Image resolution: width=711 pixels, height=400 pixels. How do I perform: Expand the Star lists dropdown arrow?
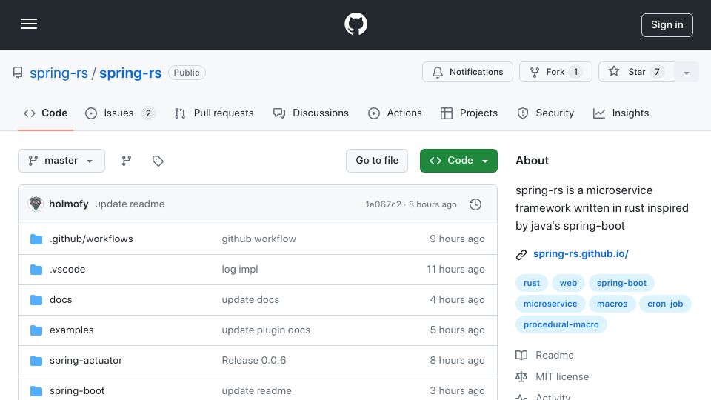tap(686, 73)
